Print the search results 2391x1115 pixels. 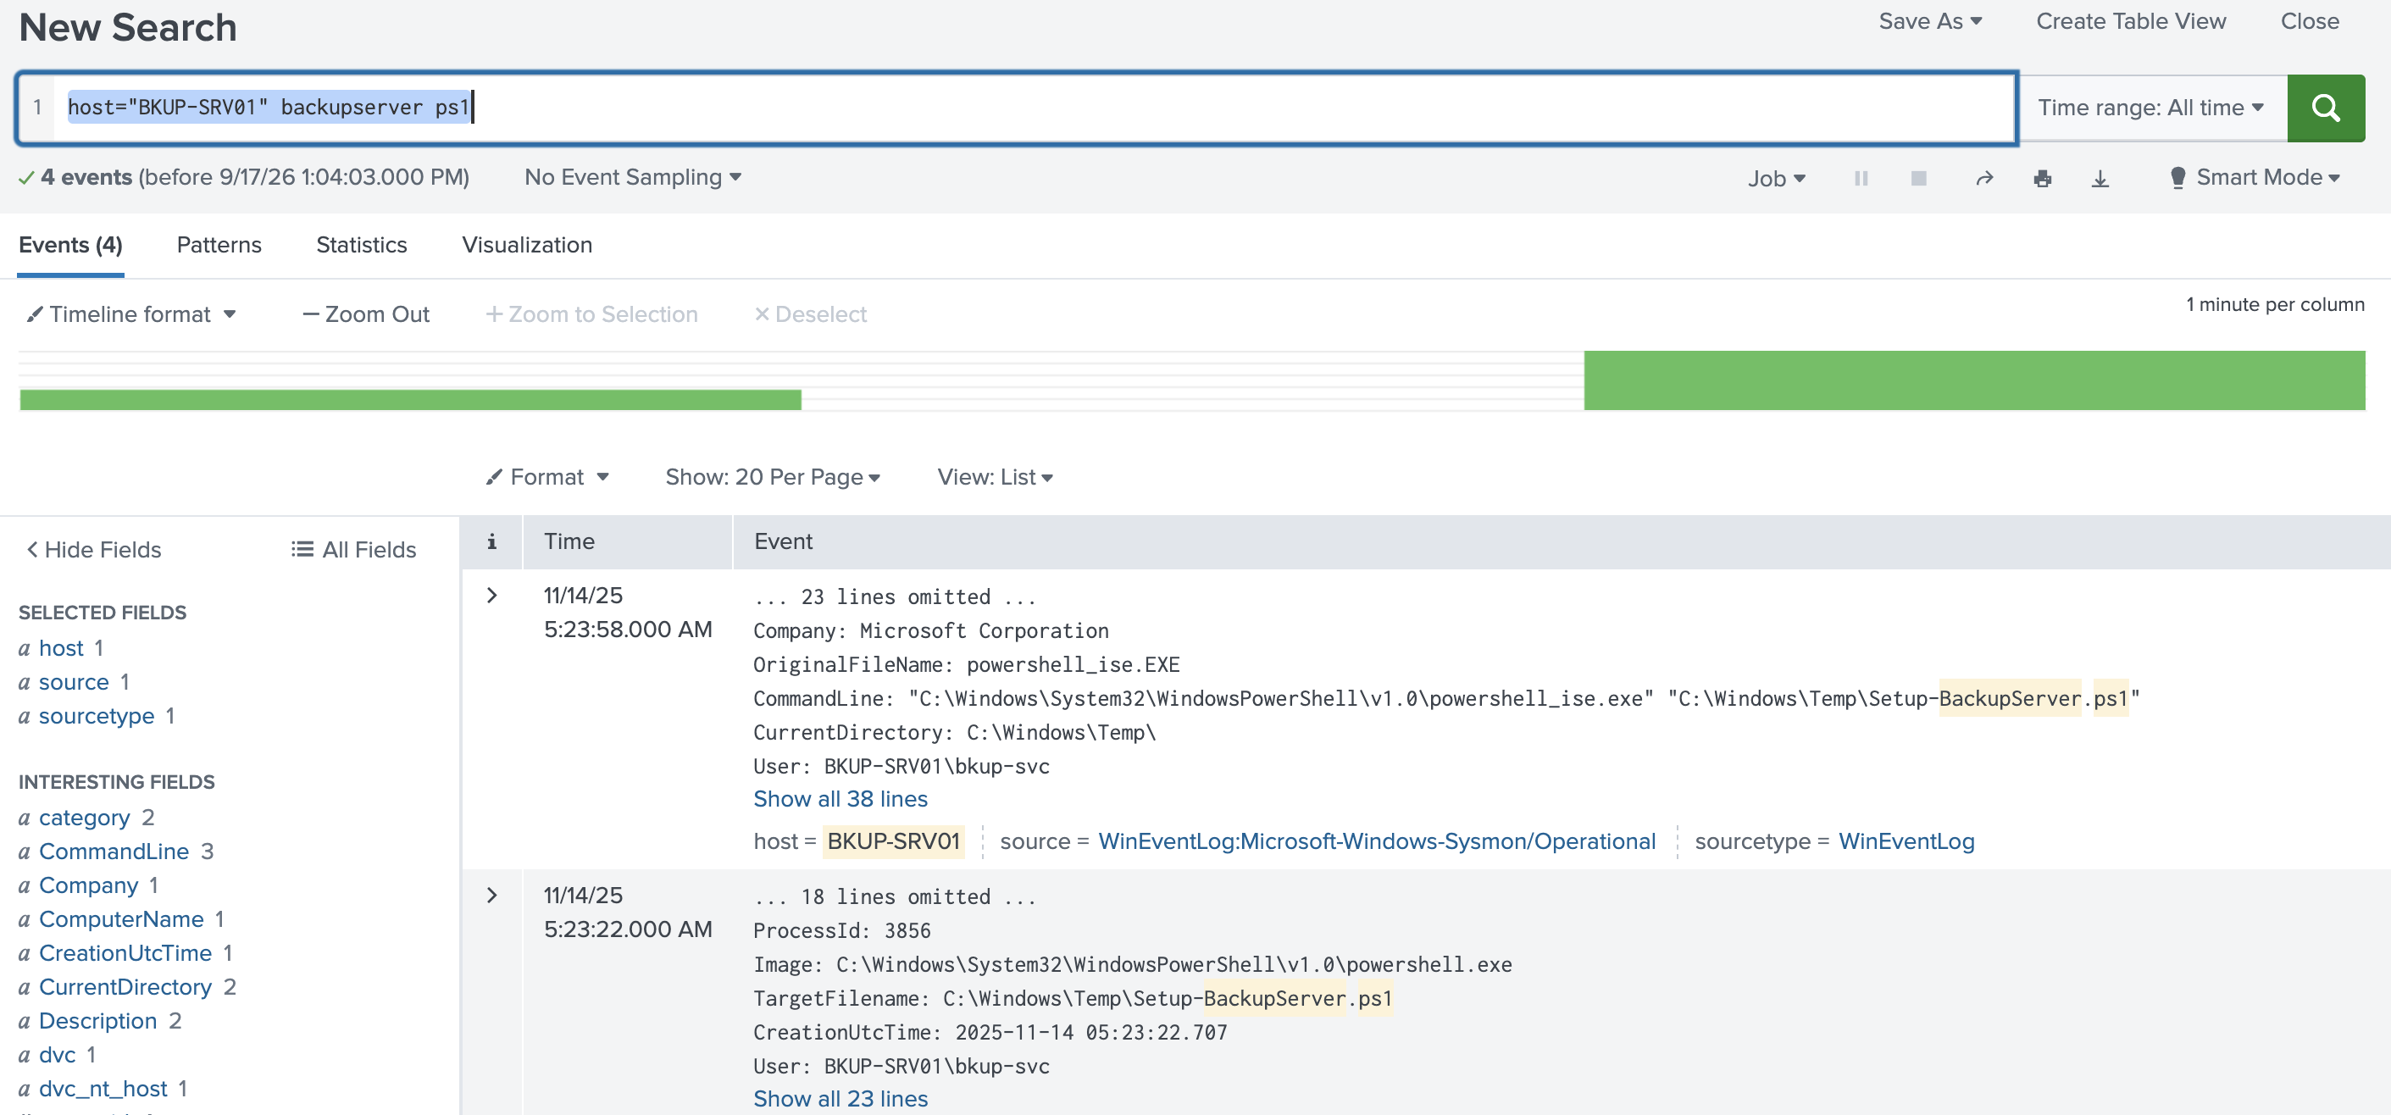click(x=2042, y=178)
